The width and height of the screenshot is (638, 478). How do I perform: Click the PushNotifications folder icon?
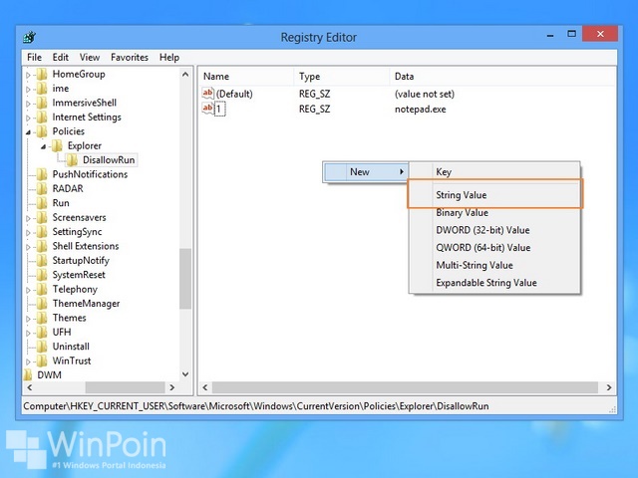(x=42, y=174)
